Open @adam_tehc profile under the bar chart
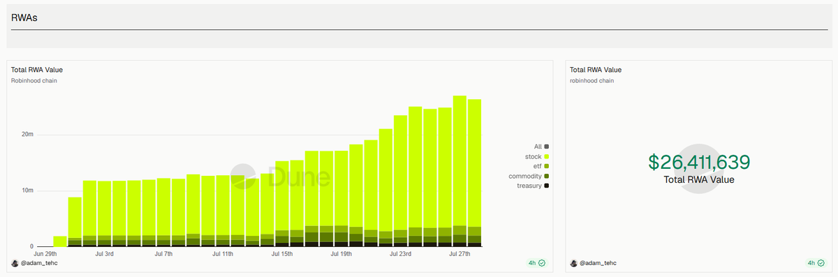This screenshot has width=838, height=277. click(x=40, y=263)
